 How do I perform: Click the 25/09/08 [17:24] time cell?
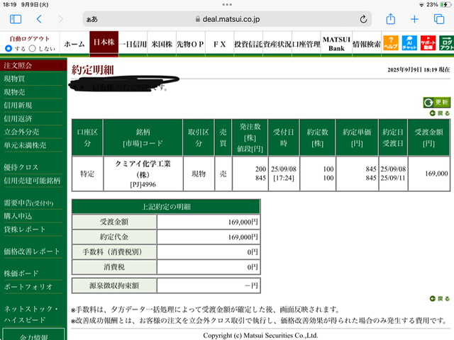284,174
